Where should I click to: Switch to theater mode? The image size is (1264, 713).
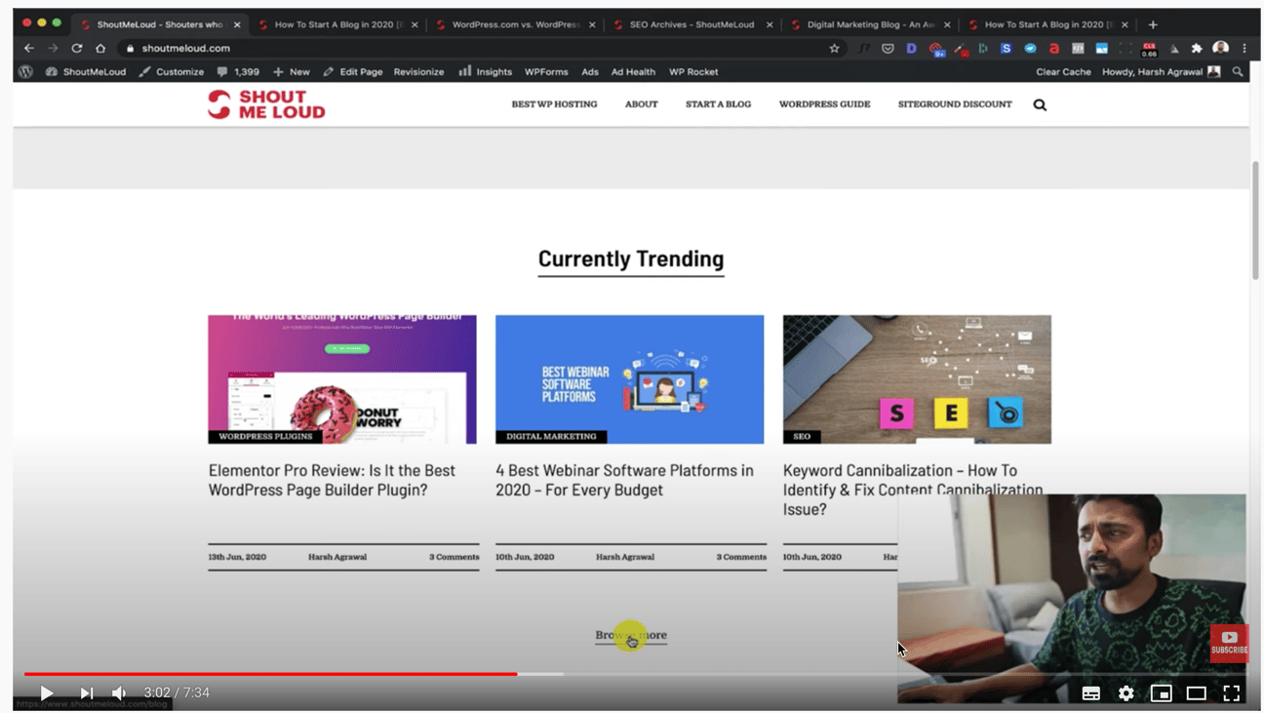[x=1196, y=693]
